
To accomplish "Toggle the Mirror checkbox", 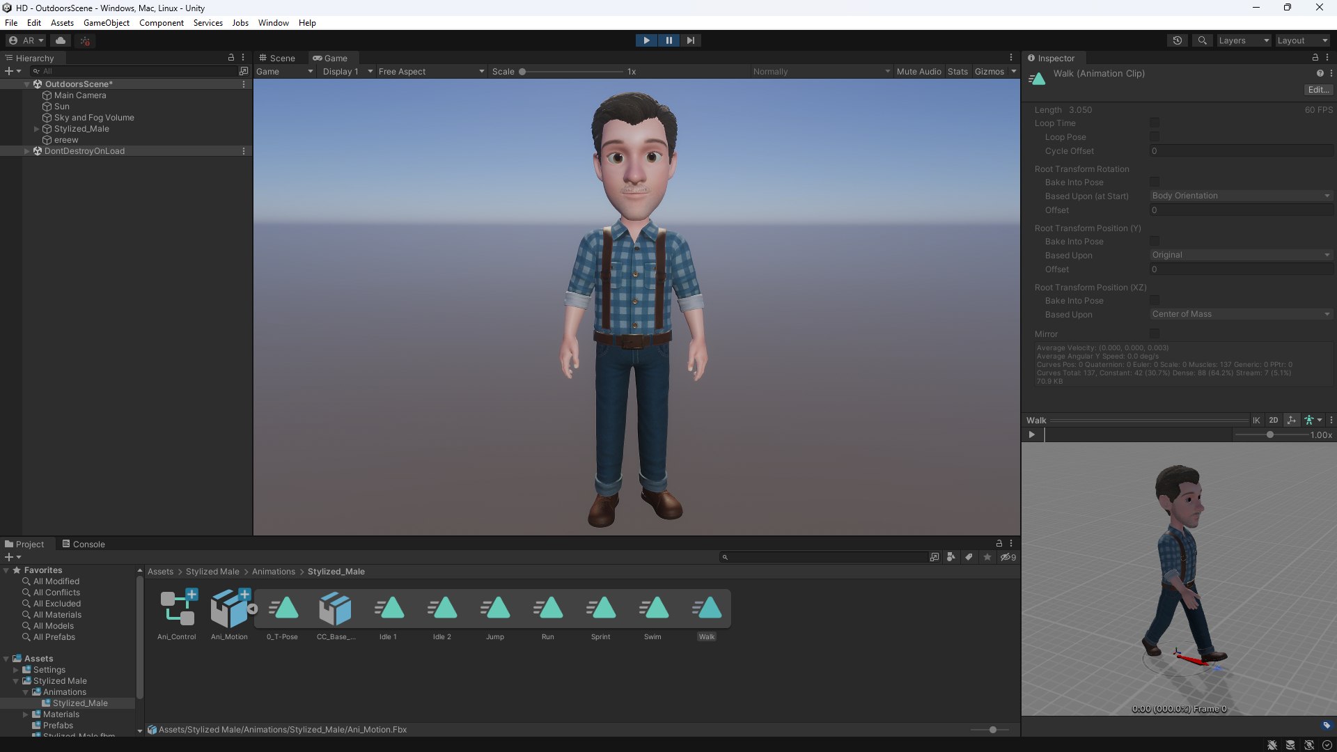I will [1155, 334].
